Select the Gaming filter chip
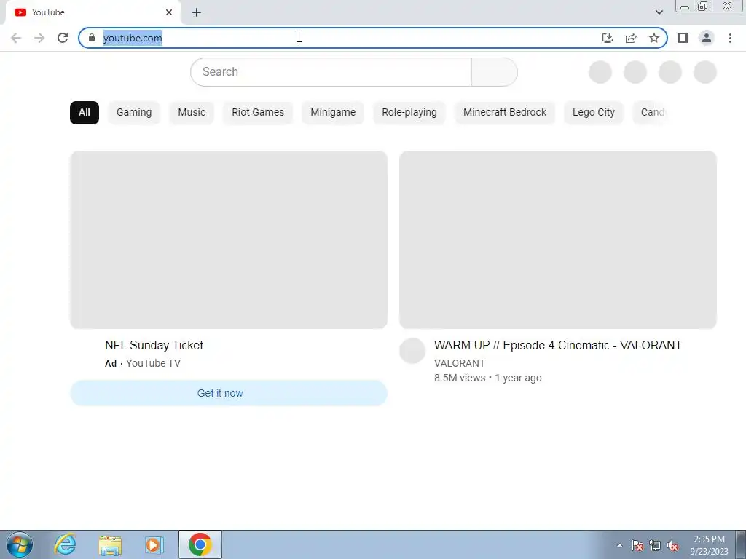The height and width of the screenshot is (559, 746). pyautogui.click(x=134, y=113)
